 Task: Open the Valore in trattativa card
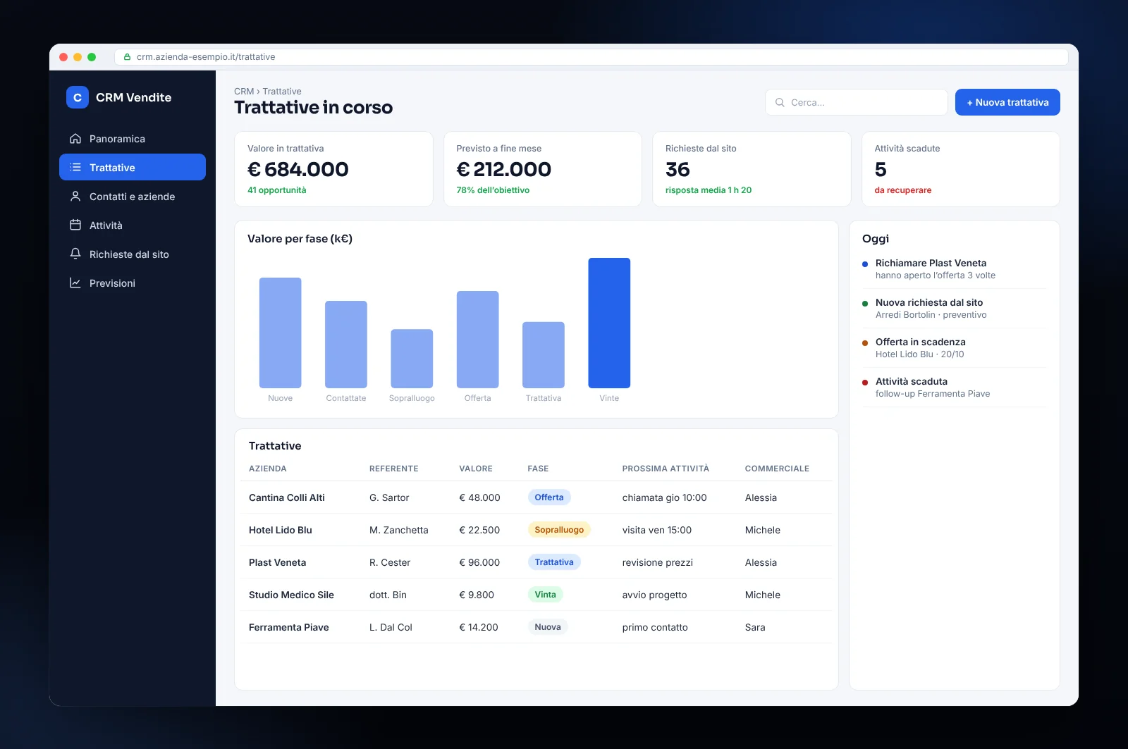click(333, 169)
